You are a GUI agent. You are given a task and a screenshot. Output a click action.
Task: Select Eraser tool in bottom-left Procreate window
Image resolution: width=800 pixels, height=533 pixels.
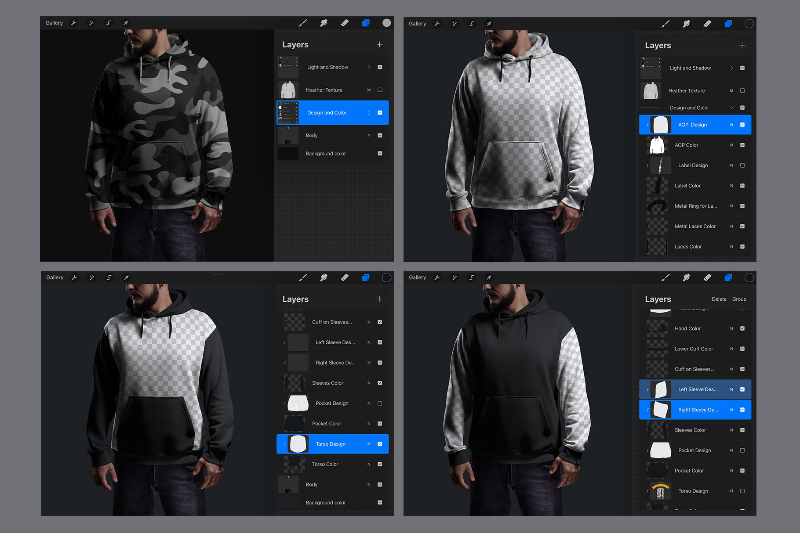point(345,277)
